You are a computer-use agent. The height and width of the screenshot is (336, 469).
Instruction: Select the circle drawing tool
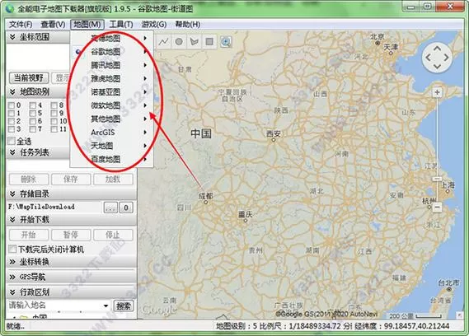179,42
